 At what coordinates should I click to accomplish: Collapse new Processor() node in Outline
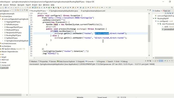[158, 24]
